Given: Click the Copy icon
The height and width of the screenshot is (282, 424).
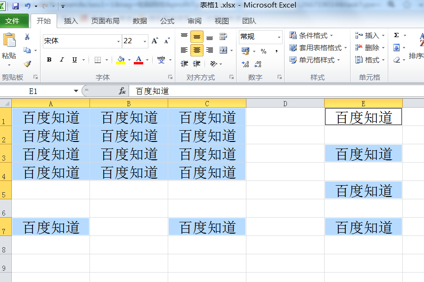Looking at the screenshot, I should tap(27, 50).
